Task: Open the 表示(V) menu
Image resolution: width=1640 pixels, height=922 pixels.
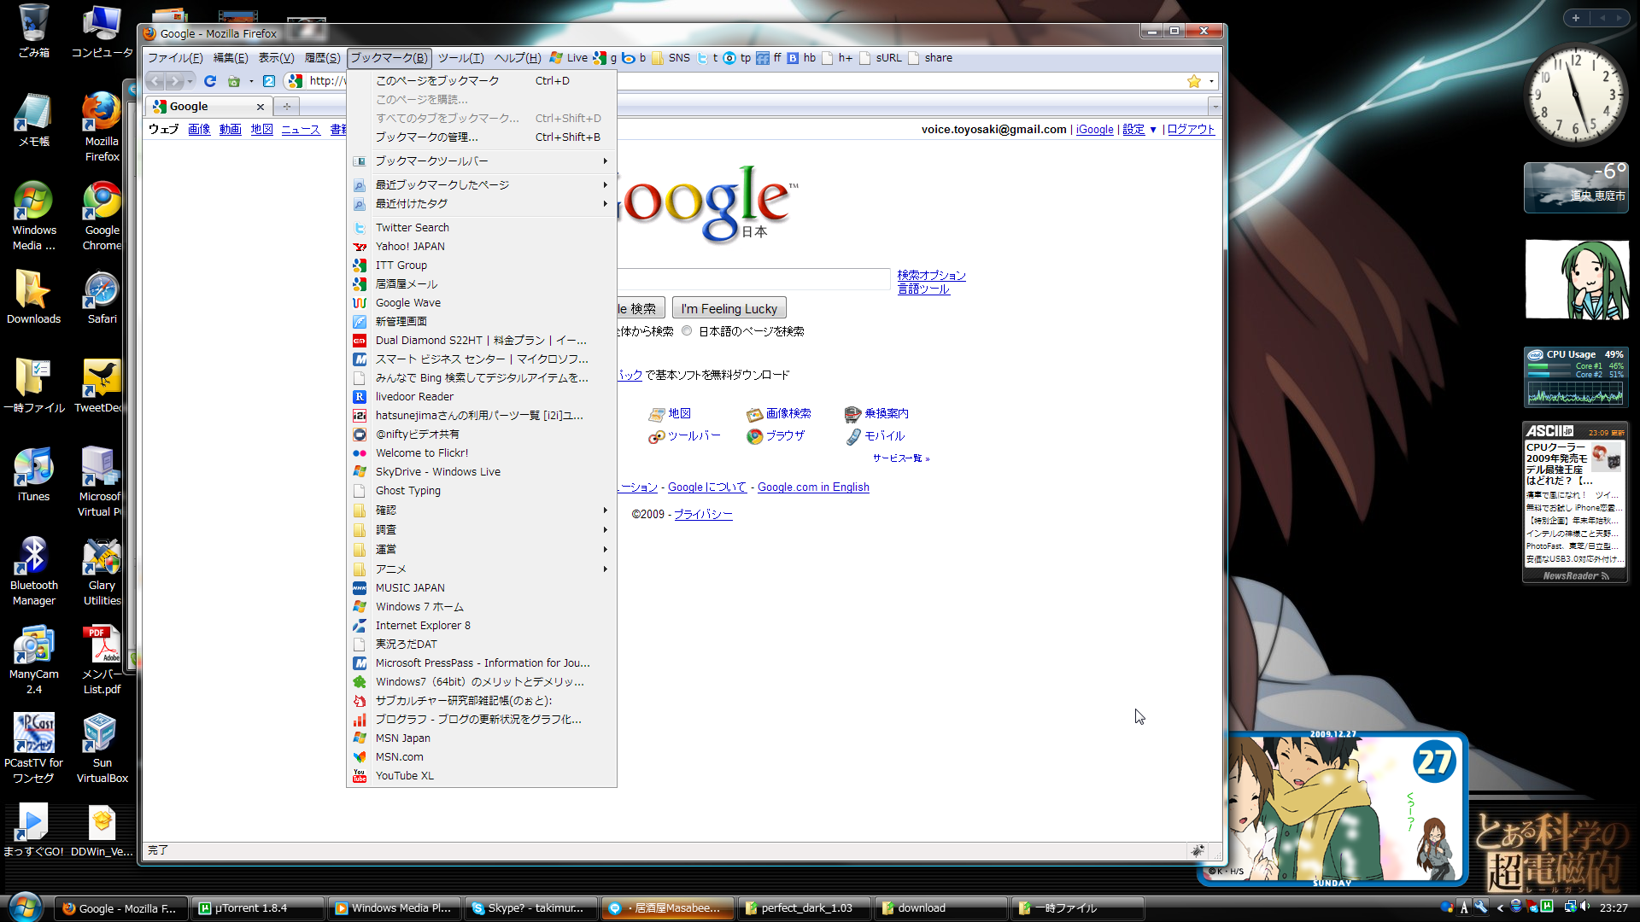Action: click(276, 58)
